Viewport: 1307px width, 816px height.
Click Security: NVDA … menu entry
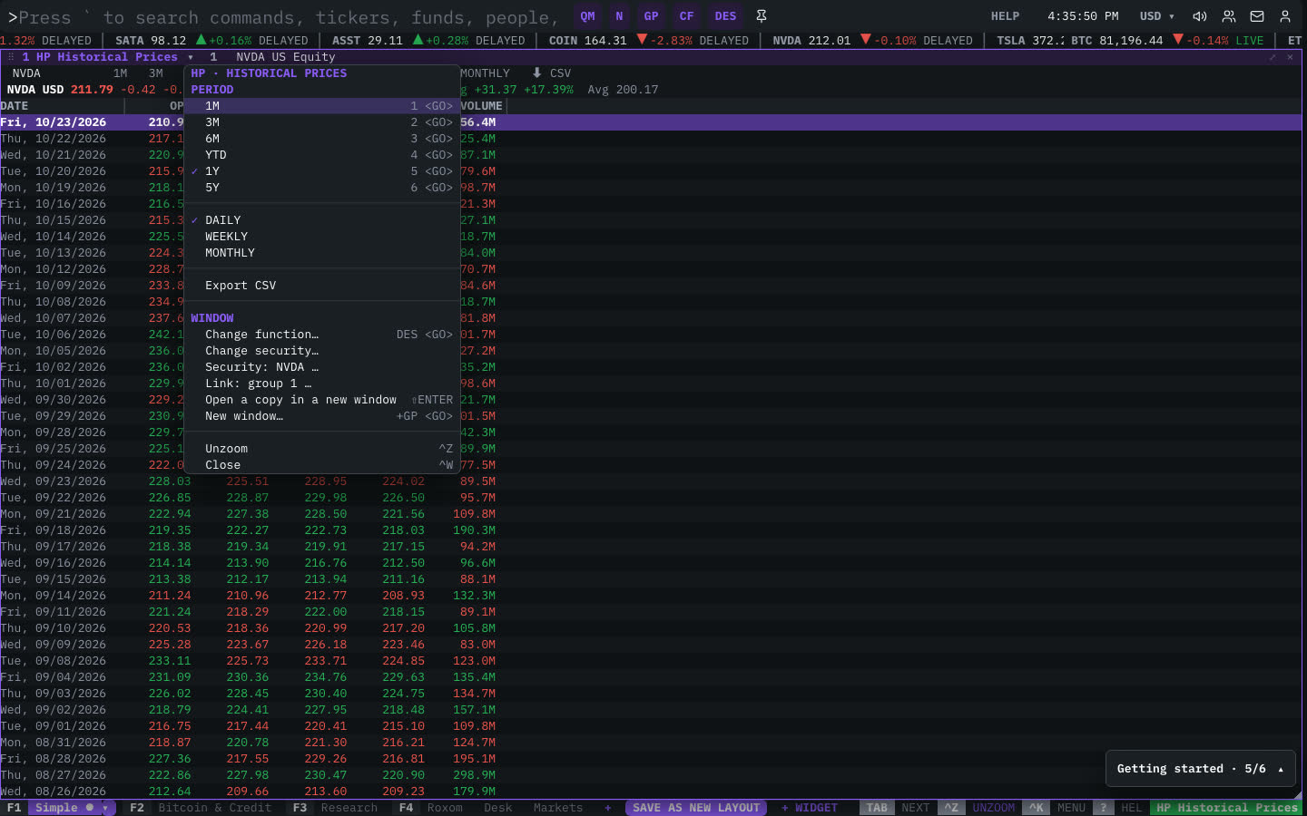(x=322, y=367)
